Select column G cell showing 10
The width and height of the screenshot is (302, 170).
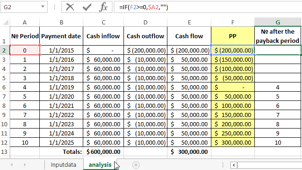pyautogui.click(x=278, y=142)
